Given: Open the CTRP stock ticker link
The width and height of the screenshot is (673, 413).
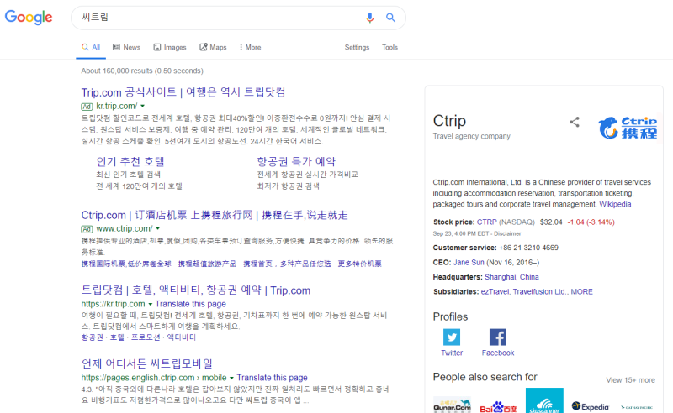Looking at the screenshot, I should (487, 222).
